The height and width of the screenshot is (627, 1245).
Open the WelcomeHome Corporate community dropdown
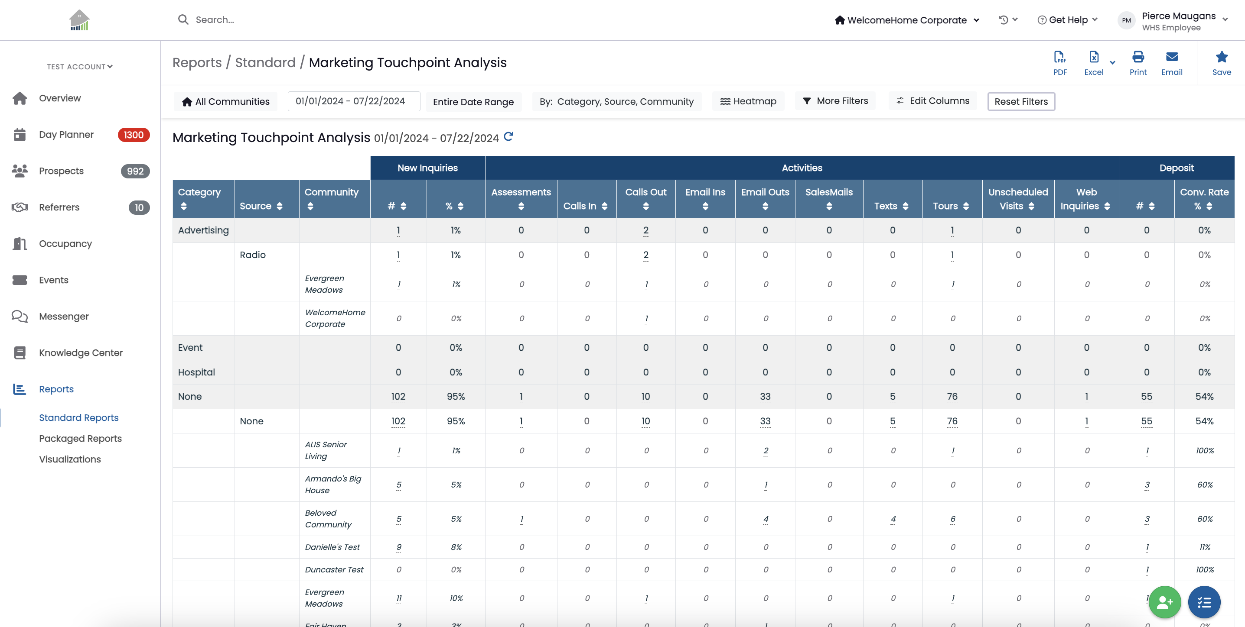[x=907, y=20]
